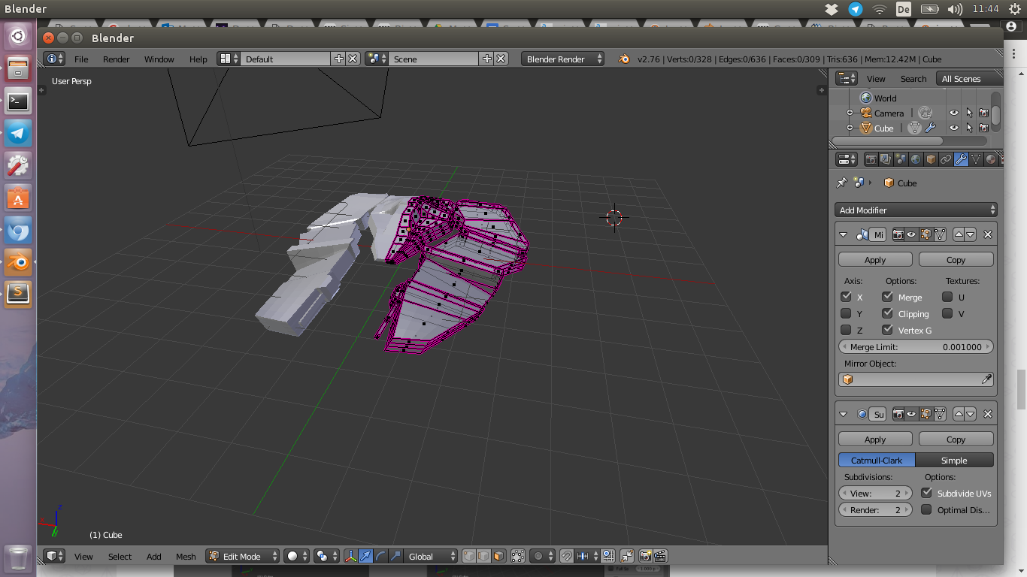Enable the Z axis checkbox in Mirror
Screen dimensions: 1027x577
coord(846,330)
